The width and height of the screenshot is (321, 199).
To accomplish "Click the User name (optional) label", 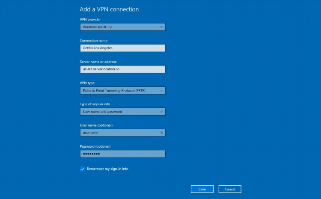I will (96, 125).
